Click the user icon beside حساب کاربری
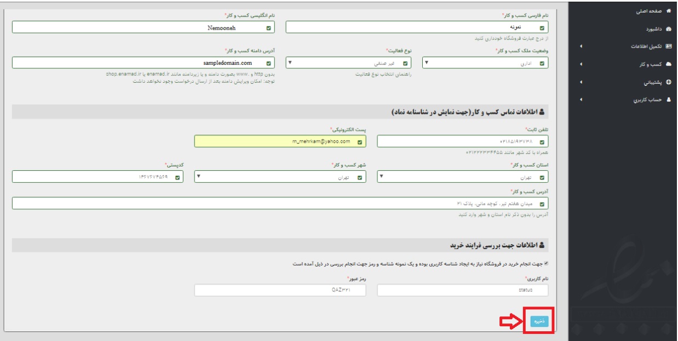The image size is (678, 341). coord(668,101)
